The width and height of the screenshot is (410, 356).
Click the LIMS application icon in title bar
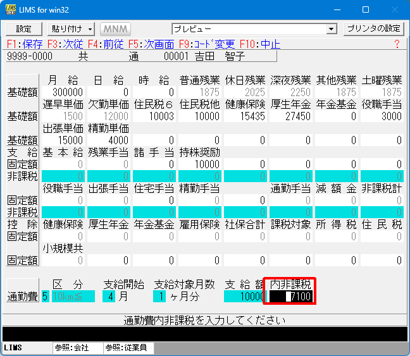11,10
